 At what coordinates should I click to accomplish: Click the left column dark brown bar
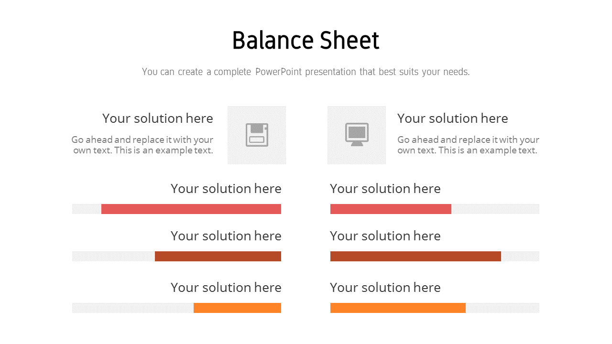pyautogui.click(x=218, y=257)
